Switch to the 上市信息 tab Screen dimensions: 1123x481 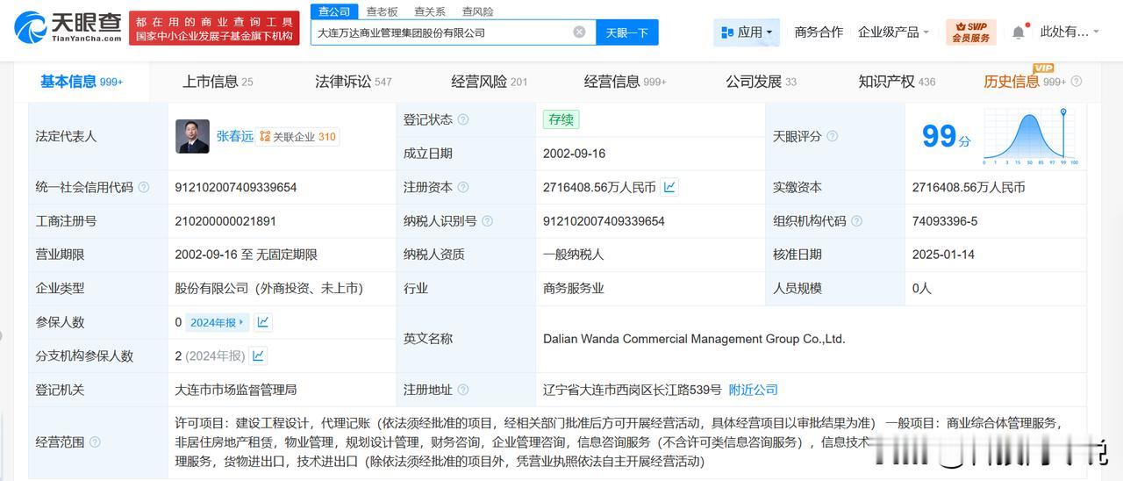(x=218, y=82)
